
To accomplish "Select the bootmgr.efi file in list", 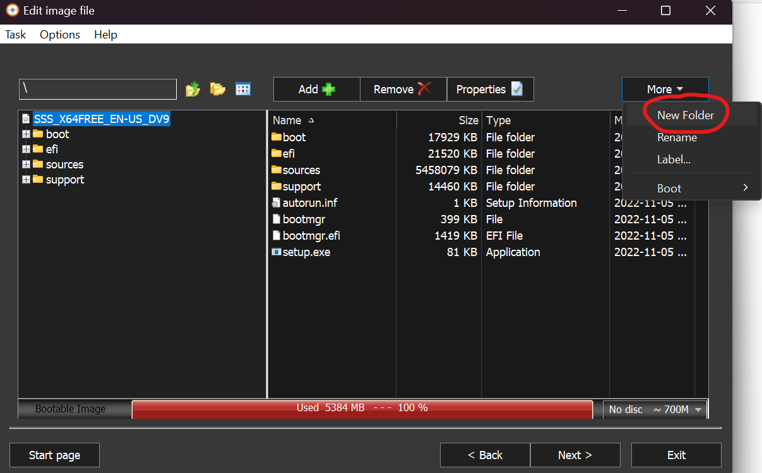I will point(311,236).
